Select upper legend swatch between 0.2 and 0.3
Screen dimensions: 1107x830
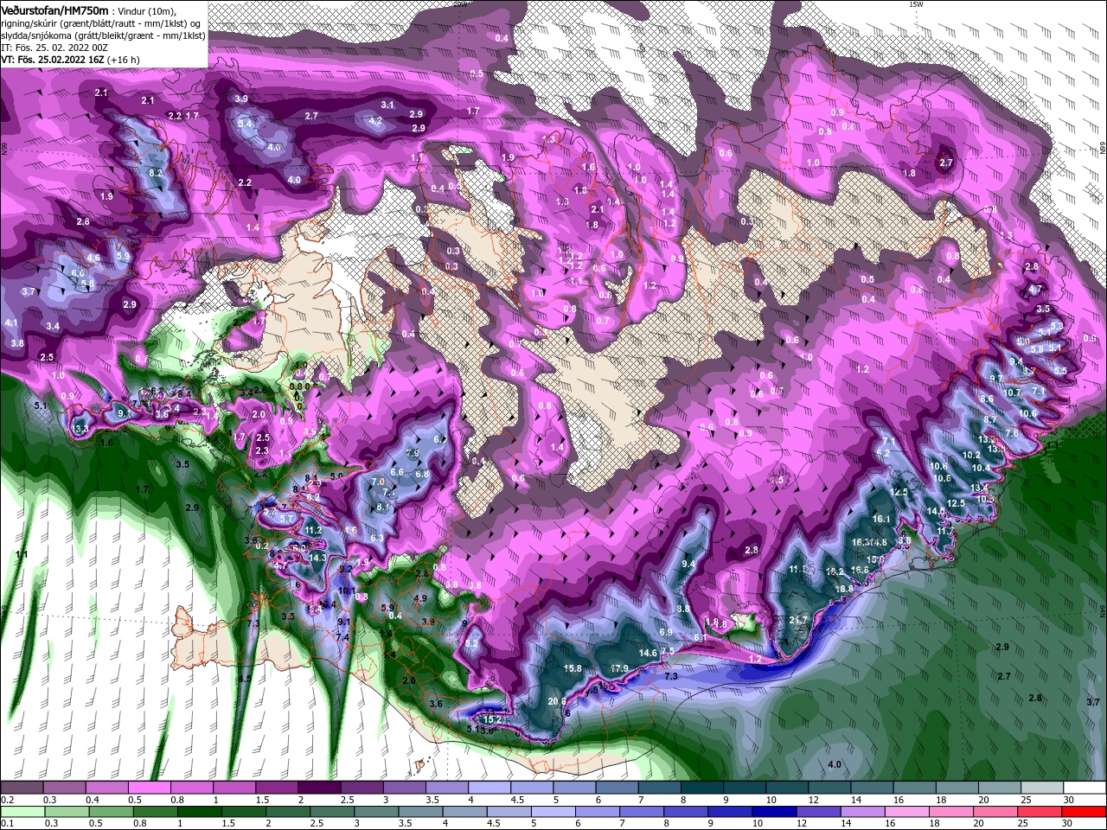22,788
